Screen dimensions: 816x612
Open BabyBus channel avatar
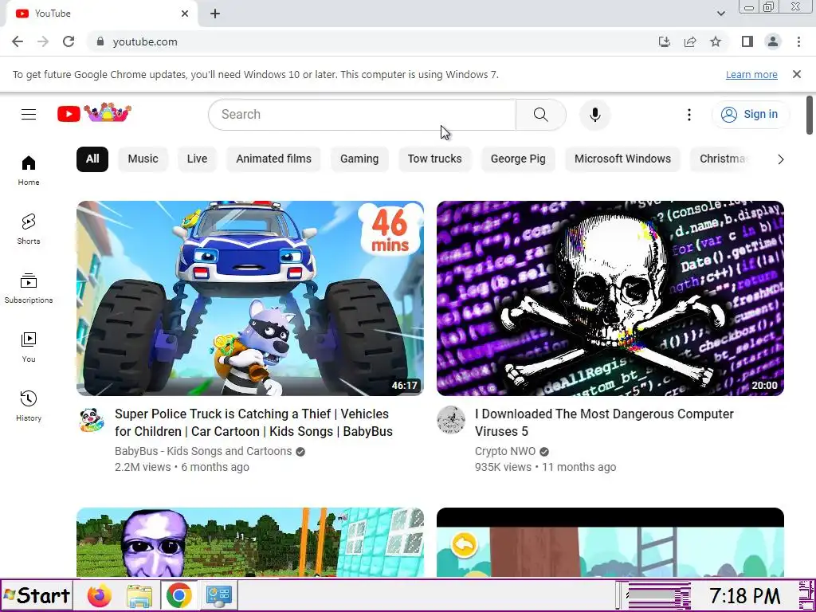pos(92,419)
